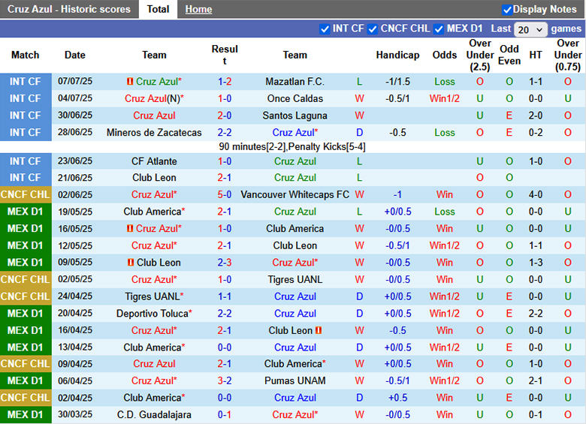Uncheck the CNCF CHL filter checkbox
The image size is (586, 424).
[373, 29]
